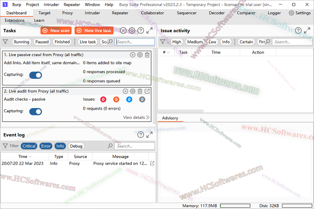Toggle the Running tasks filter
Viewport: 314px width, 209px height.
tap(21, 42)
